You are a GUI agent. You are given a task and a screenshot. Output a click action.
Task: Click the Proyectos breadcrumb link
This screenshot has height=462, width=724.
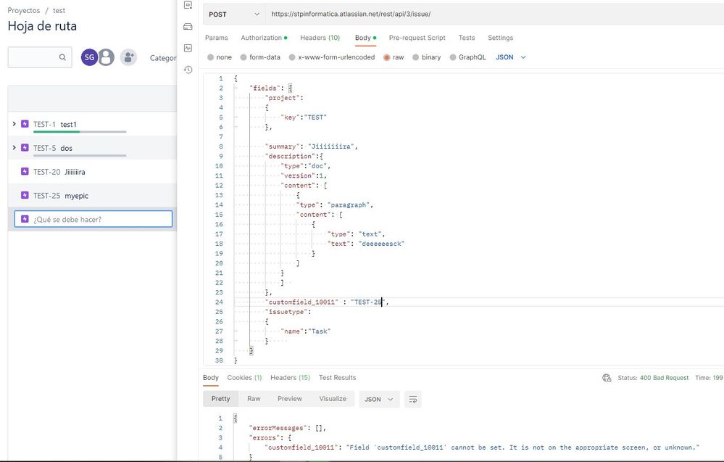point(23,10)
